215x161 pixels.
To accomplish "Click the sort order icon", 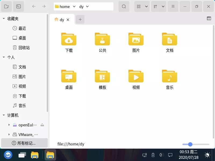I will (x=155, y=6).
